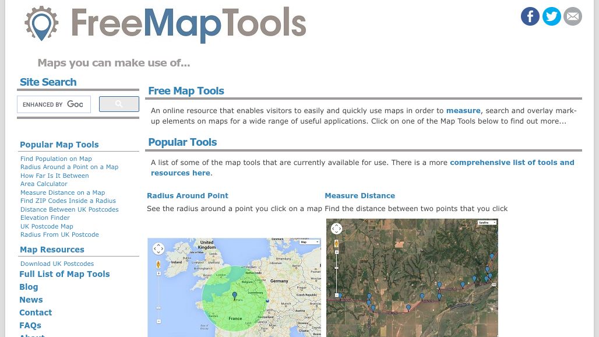
Task: Open Full List of Map Tools
Action: point(65,274)
